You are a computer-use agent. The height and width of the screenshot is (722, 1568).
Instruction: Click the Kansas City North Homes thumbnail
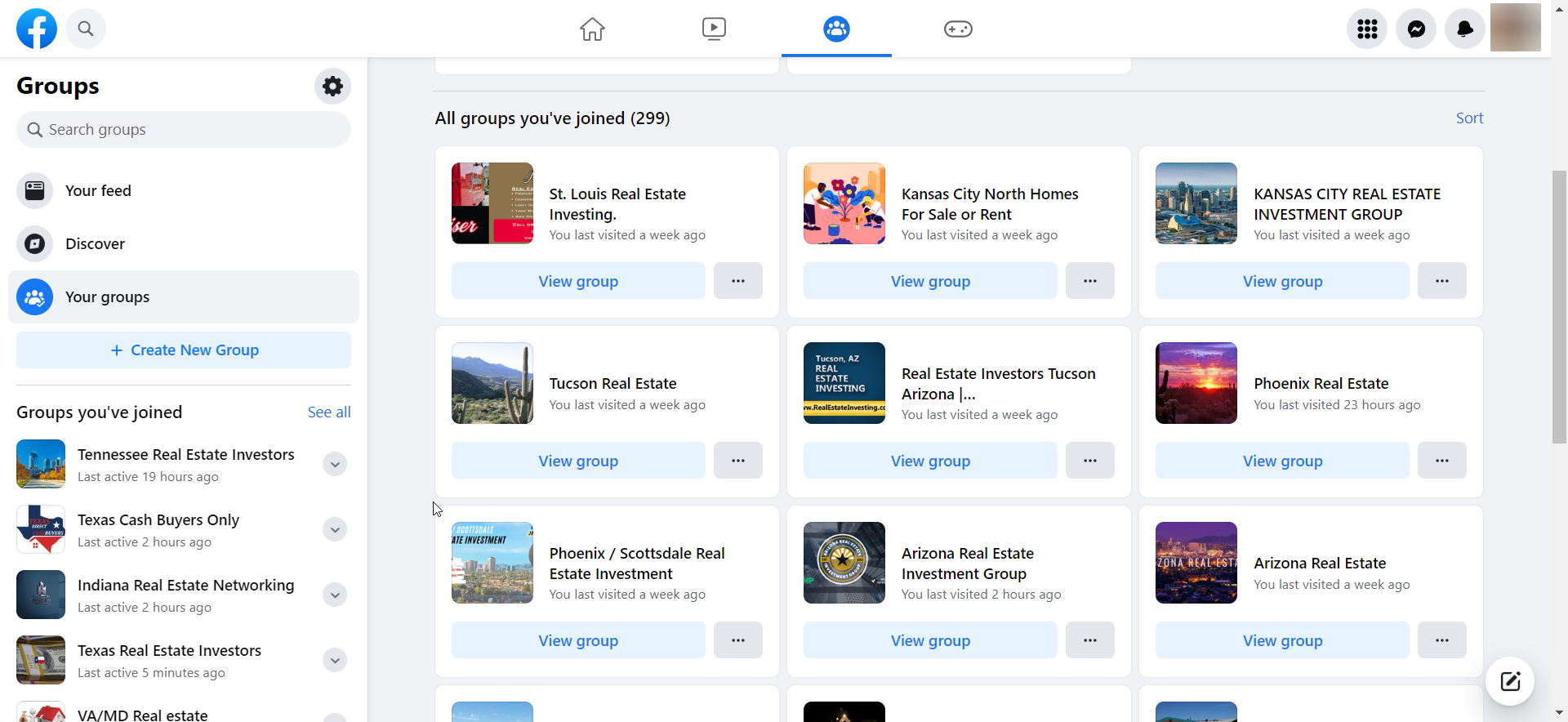tap(844, 203)
